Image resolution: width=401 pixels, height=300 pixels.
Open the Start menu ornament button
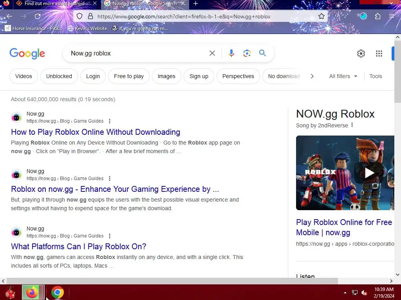[10, 292]
